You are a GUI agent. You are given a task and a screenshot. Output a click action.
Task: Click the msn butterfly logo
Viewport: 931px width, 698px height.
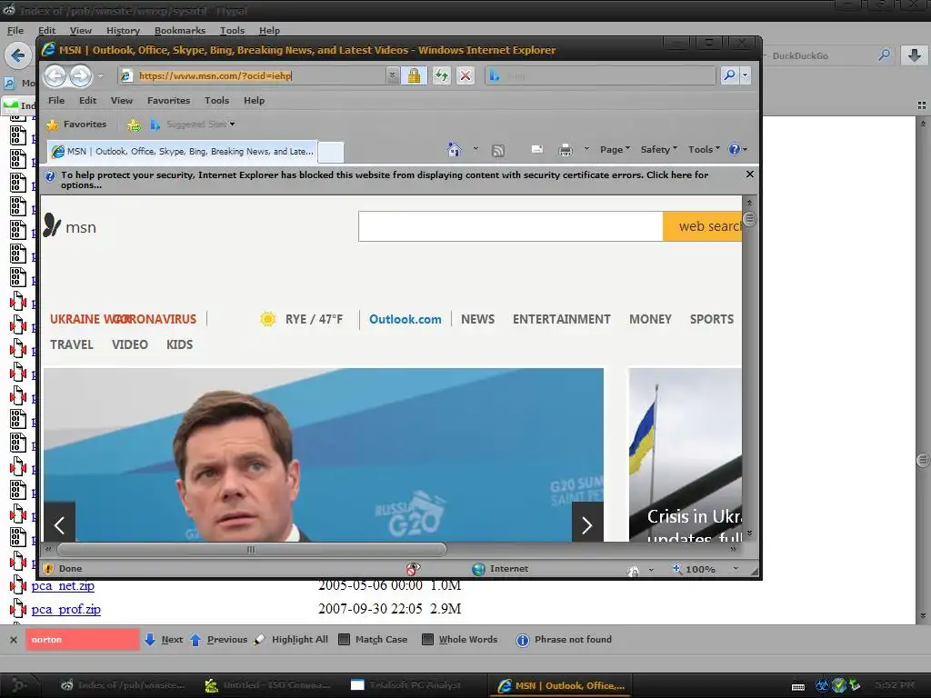69,226
